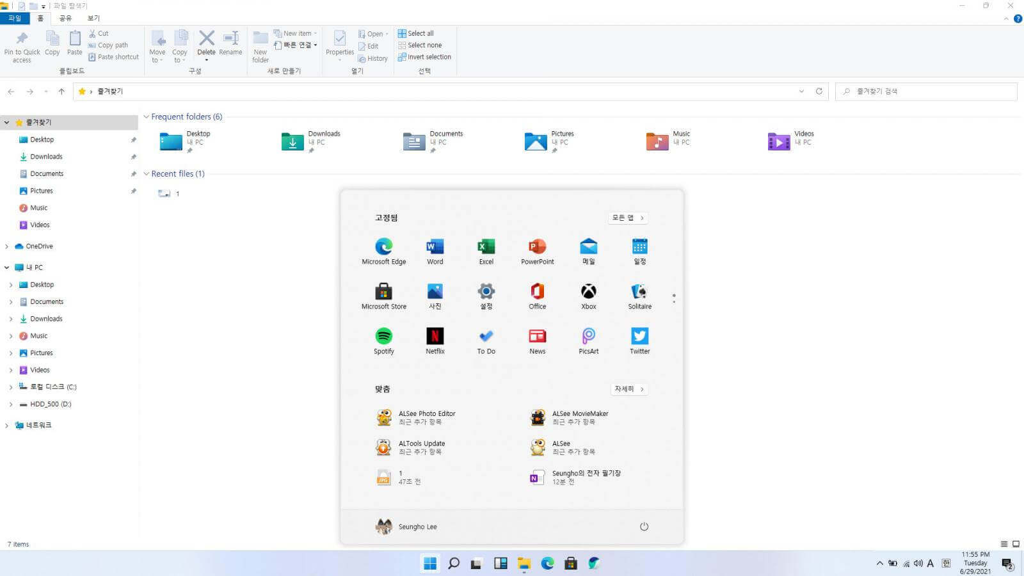Open the 파일 (File) tab

(15, 18)
